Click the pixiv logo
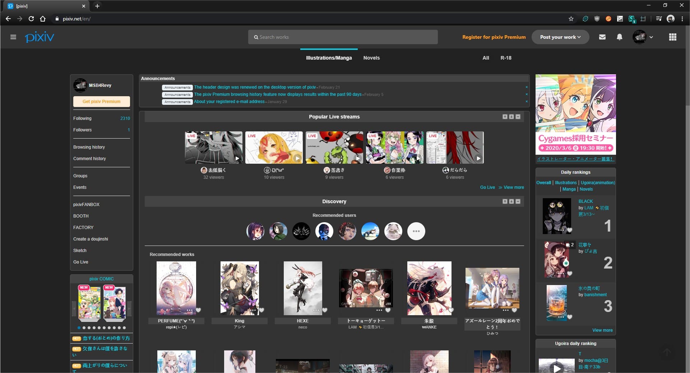The image size is (690, 373). click(40, 37)
